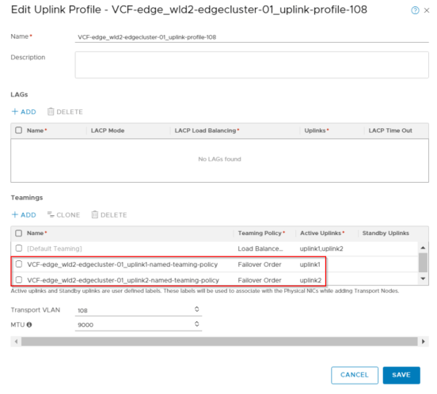Click the Teamings DELETE trash icon
The height and width of the screenshot is (394, 437).
95,214
